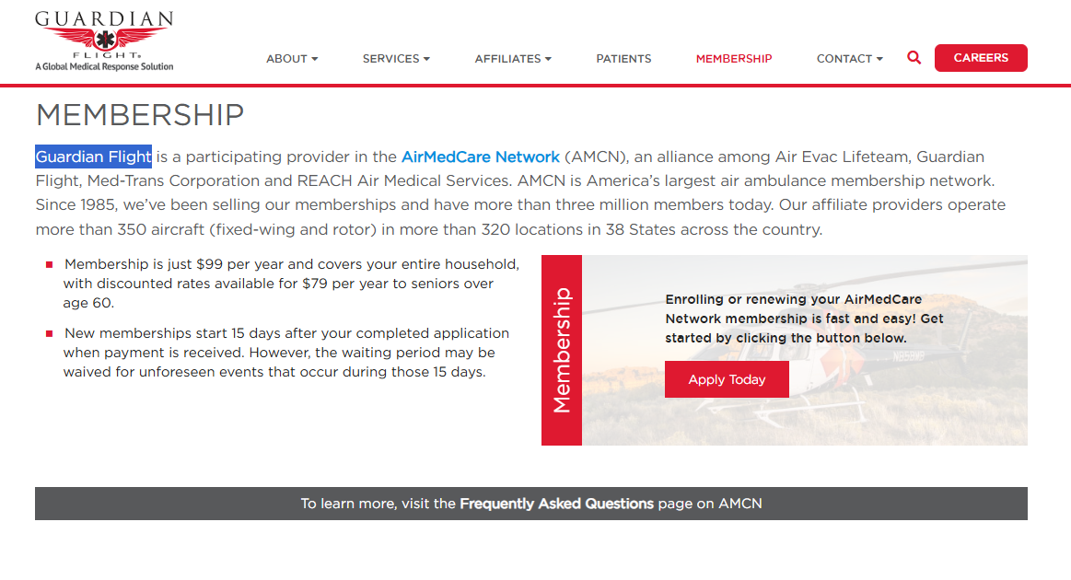The image size is (1071, 580).
Task: Click the MEMBERSHIP page heading
Action: (140, 115)
